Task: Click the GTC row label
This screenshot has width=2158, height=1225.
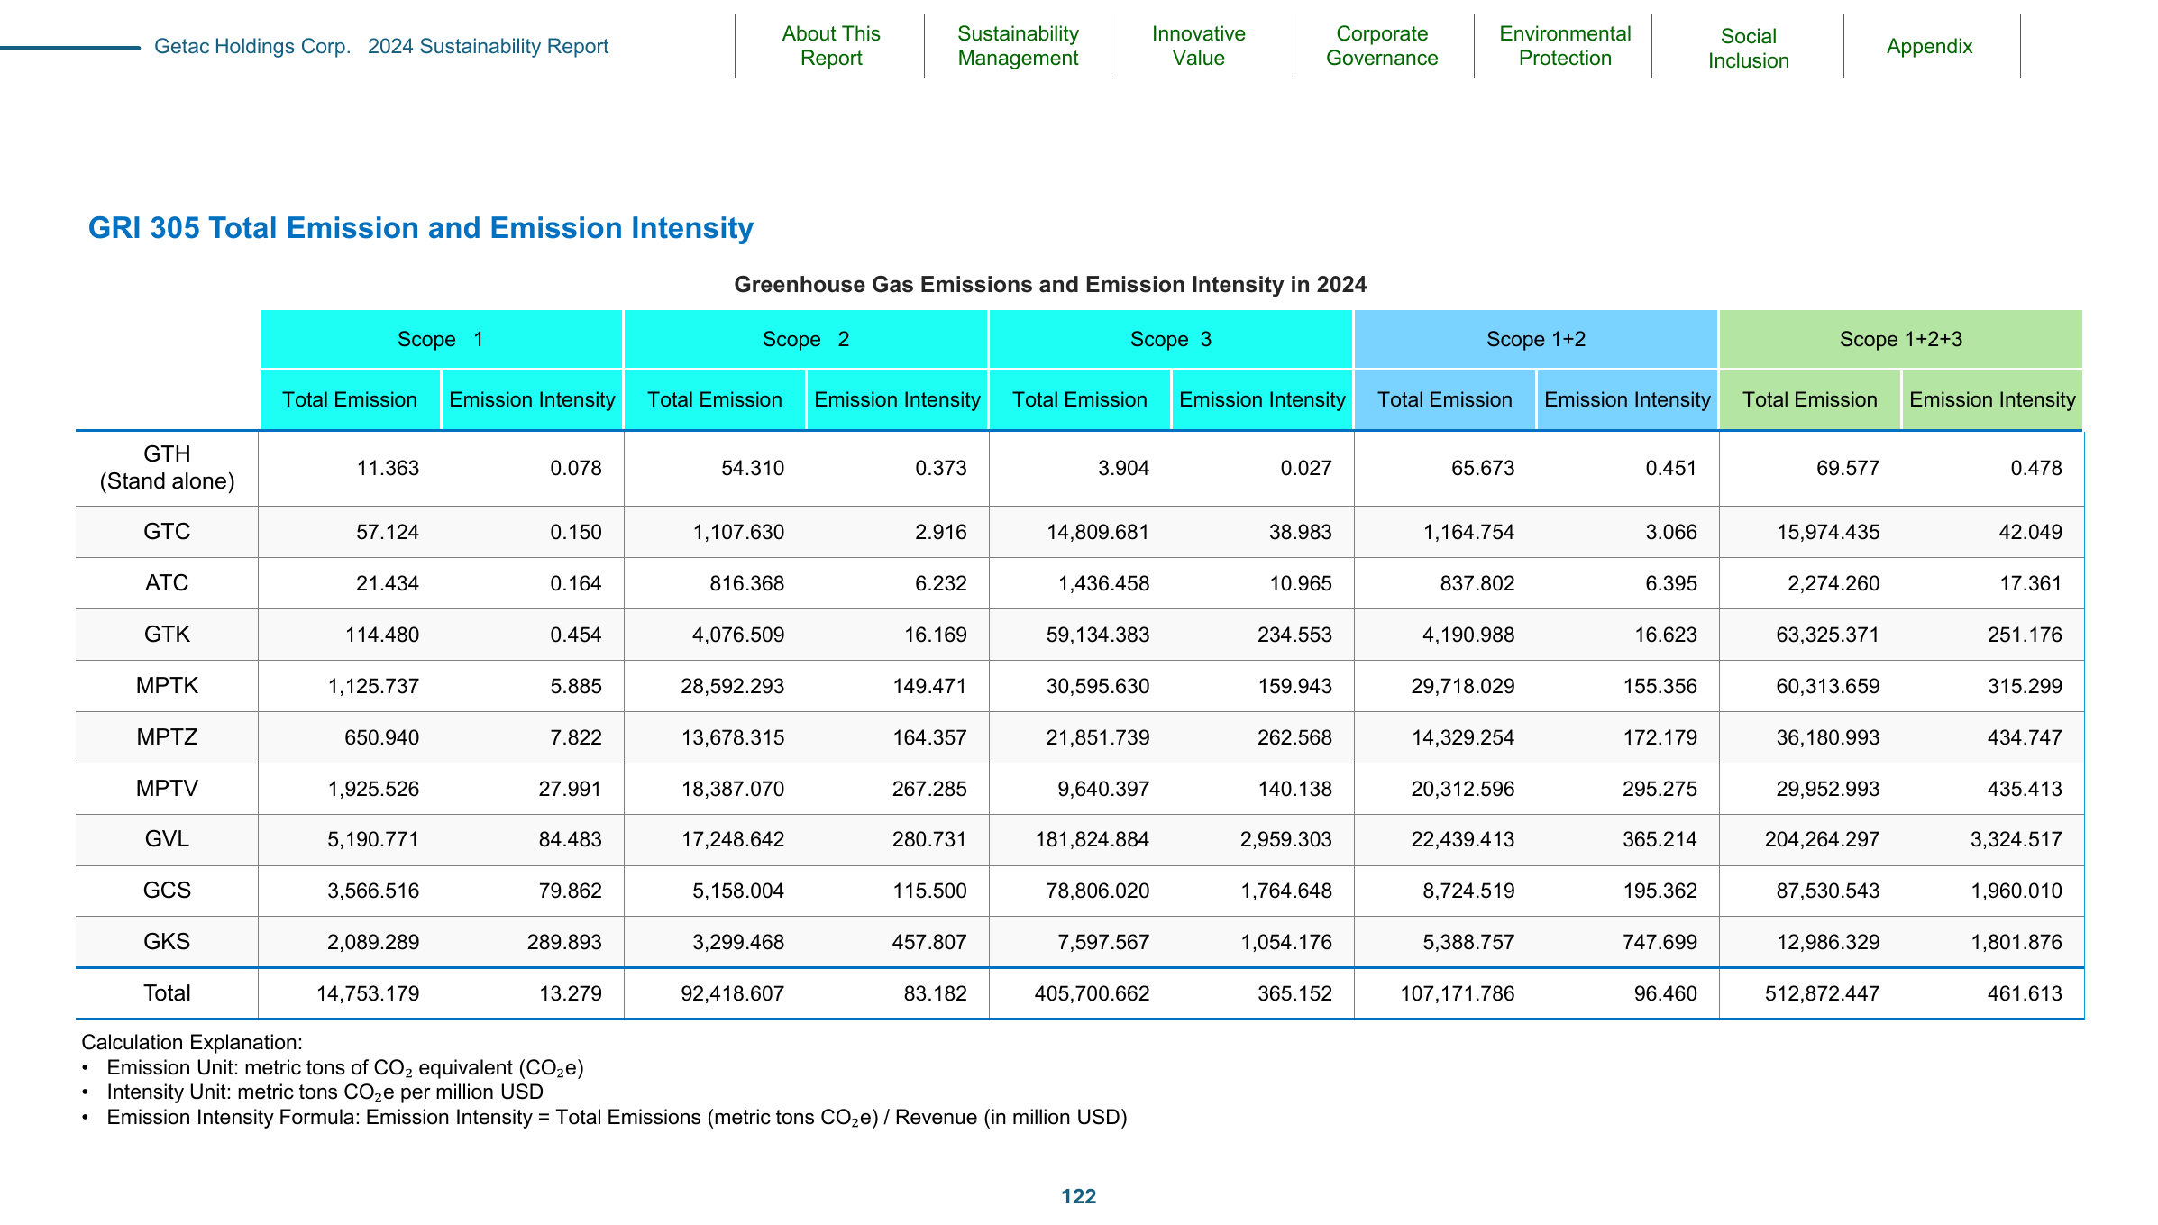Action: (167, 531)
